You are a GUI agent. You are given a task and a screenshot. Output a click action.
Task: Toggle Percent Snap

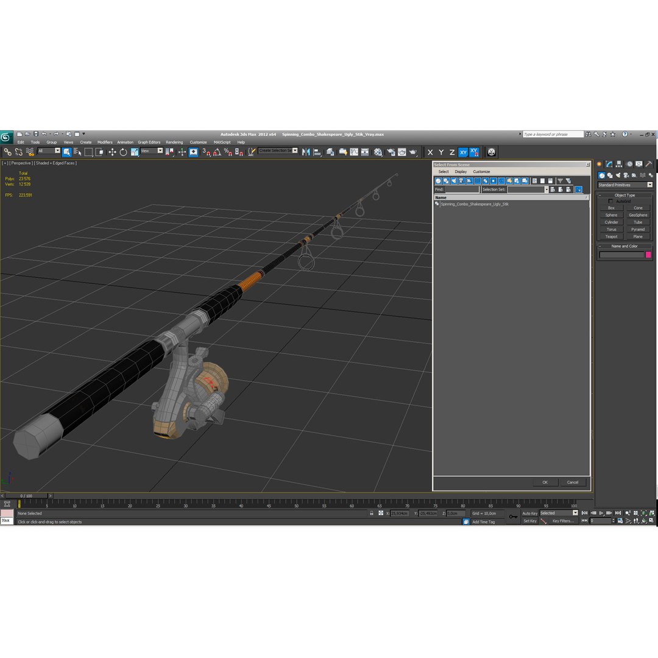click(x=228, y=152)
